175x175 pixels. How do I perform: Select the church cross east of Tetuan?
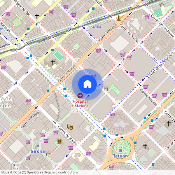coord(145,147)
